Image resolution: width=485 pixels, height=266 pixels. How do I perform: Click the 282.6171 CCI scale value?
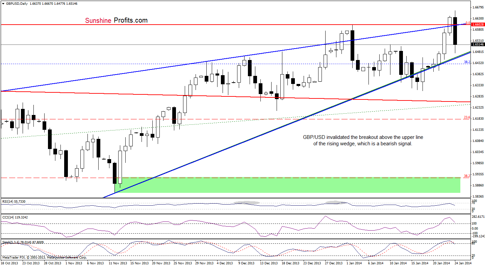pyautogui.click(x=478, y=217)
